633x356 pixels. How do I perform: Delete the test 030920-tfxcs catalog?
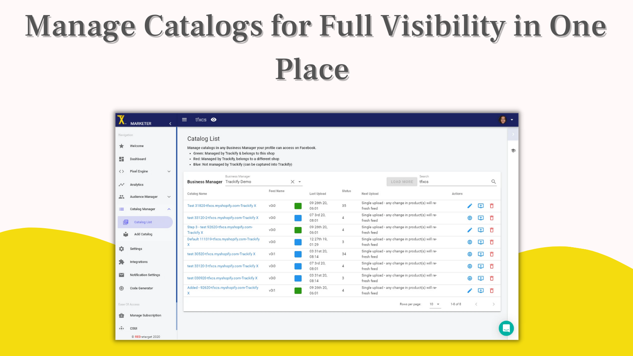[x=492, y=278]
